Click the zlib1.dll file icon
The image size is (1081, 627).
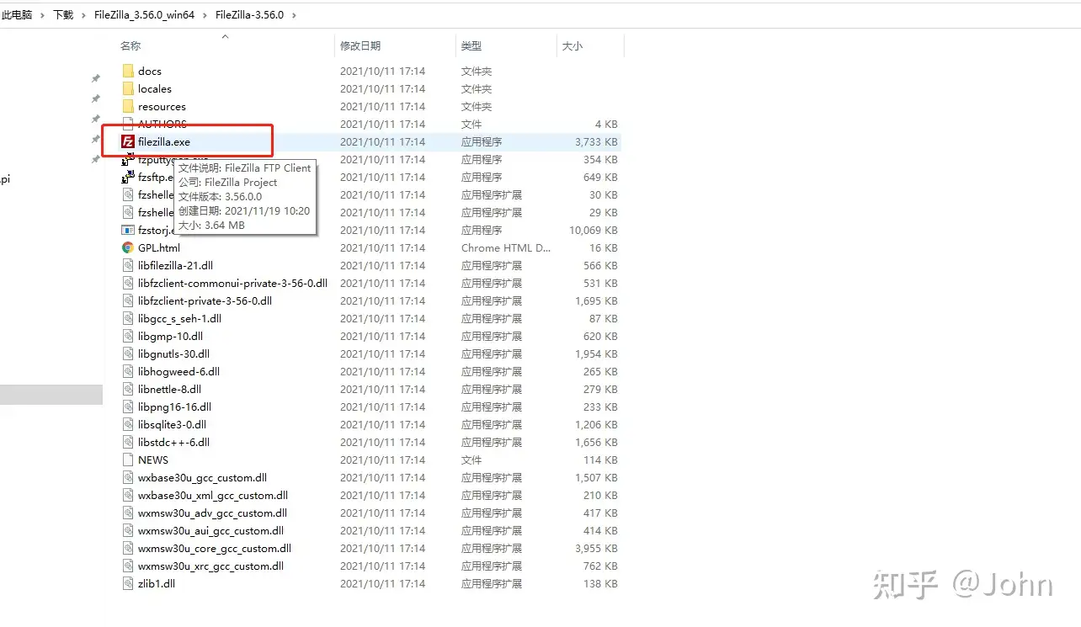(128, 583)
